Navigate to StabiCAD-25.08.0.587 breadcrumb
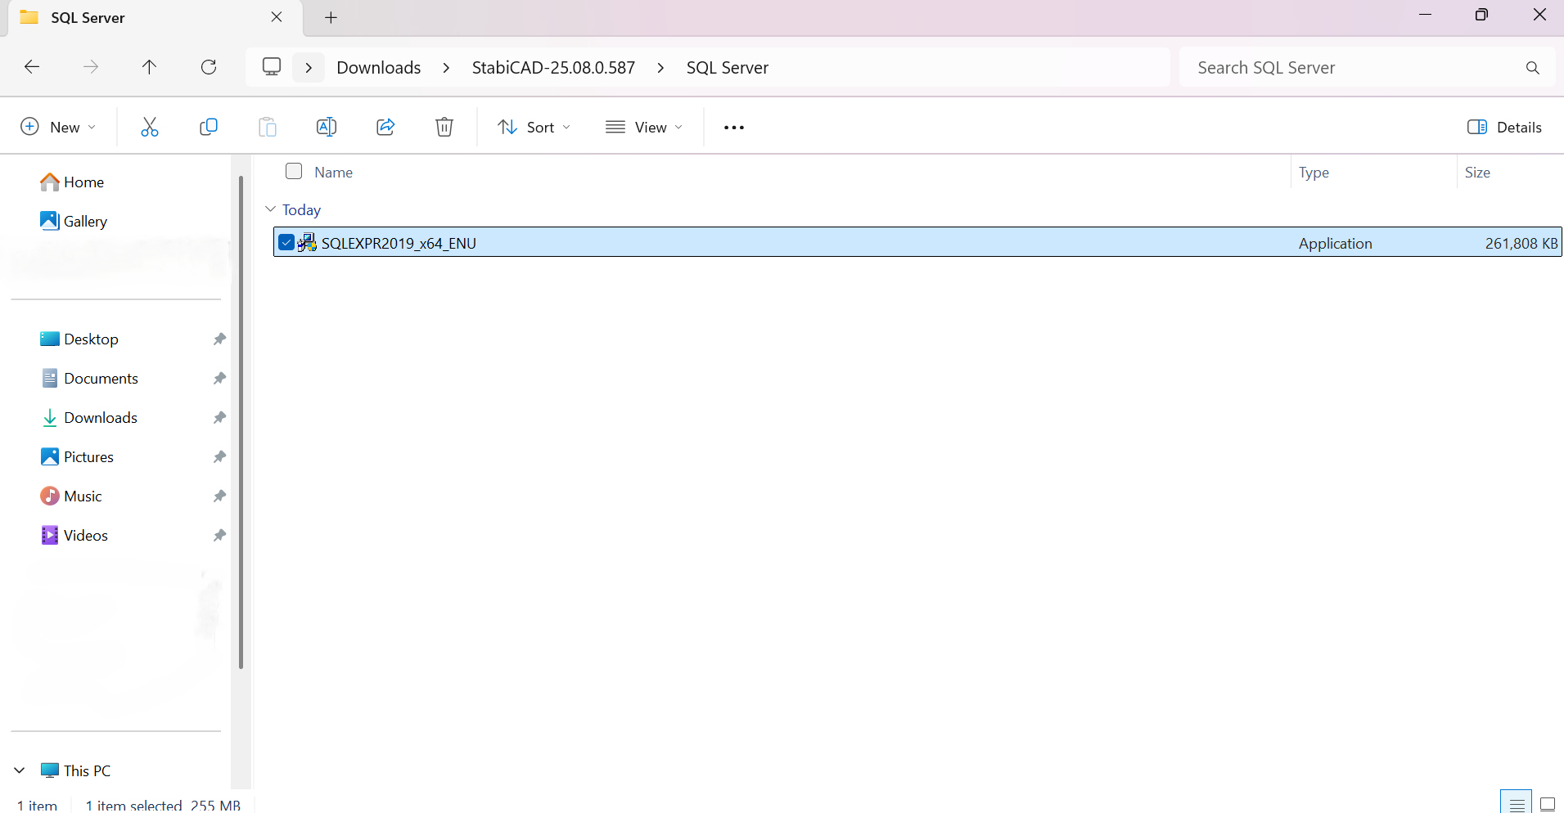 553,68
